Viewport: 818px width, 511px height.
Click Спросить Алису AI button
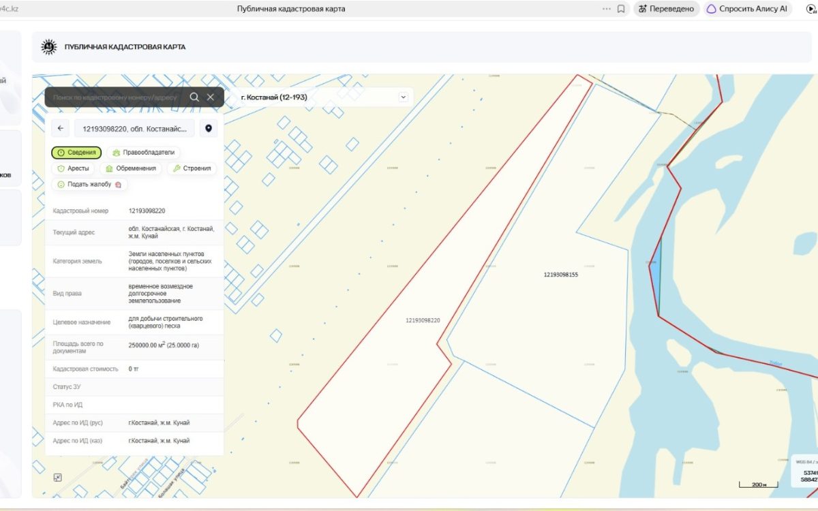(748, 9)
